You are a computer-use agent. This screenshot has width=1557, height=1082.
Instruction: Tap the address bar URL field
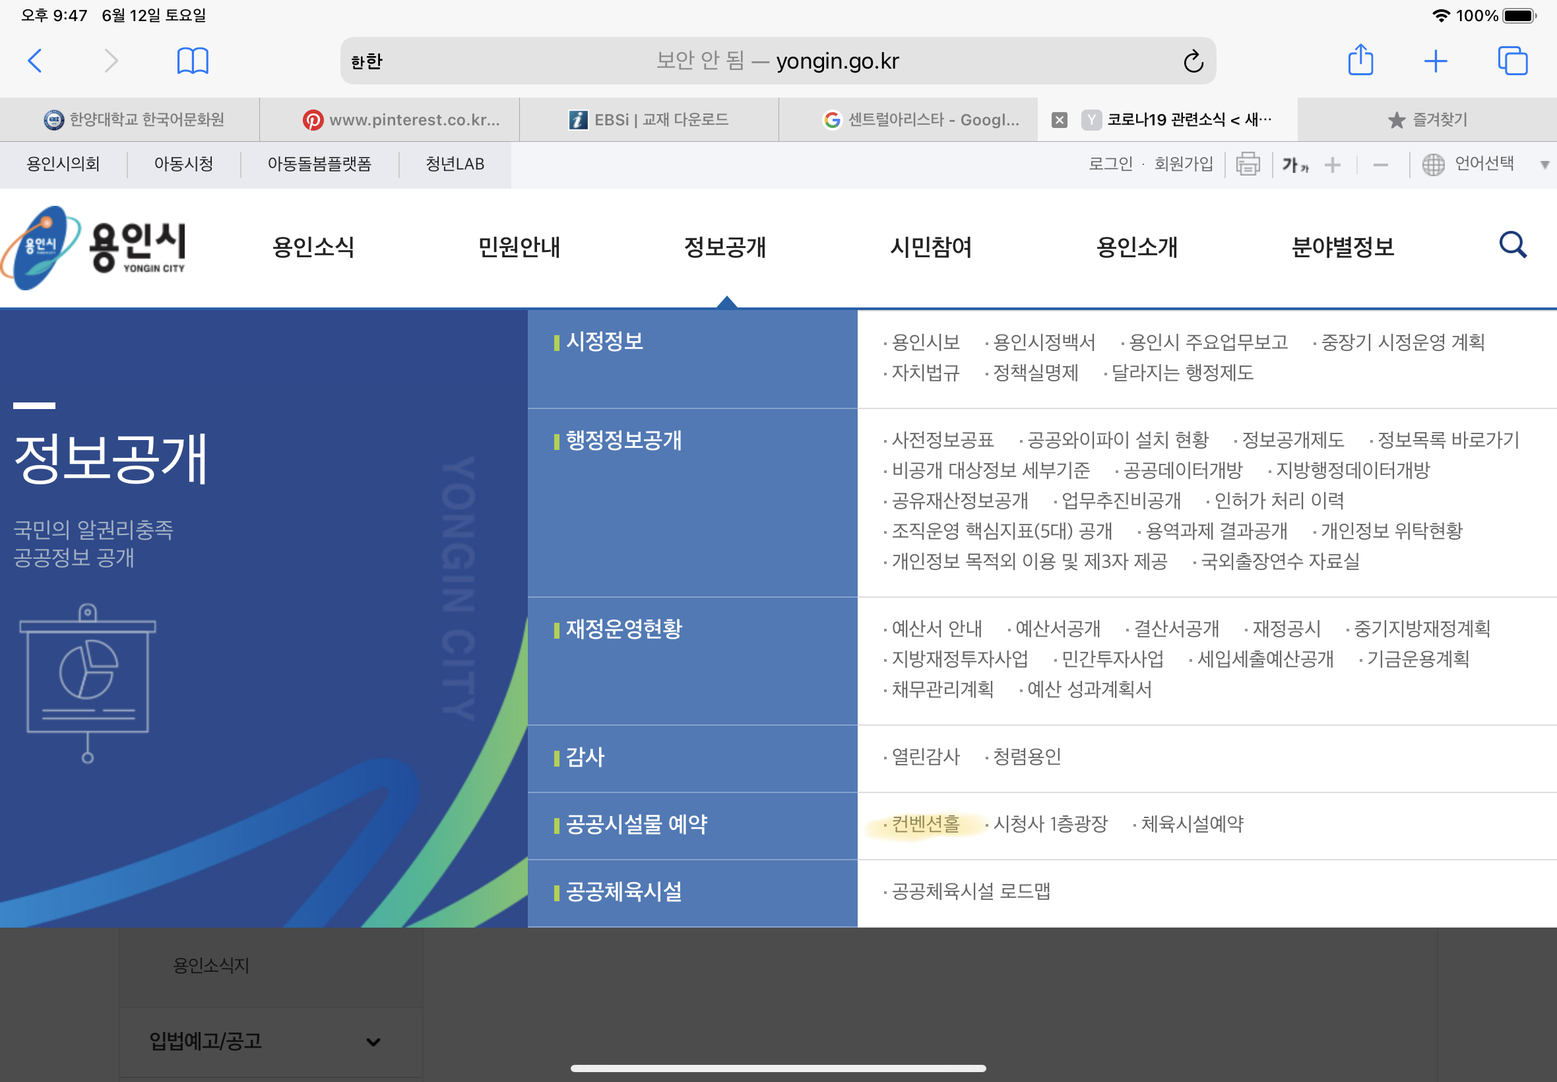777,61
